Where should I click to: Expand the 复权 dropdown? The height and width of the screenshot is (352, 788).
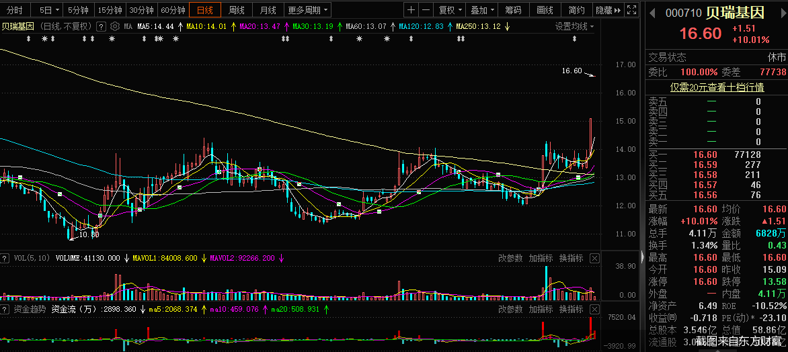coord(449,9)
